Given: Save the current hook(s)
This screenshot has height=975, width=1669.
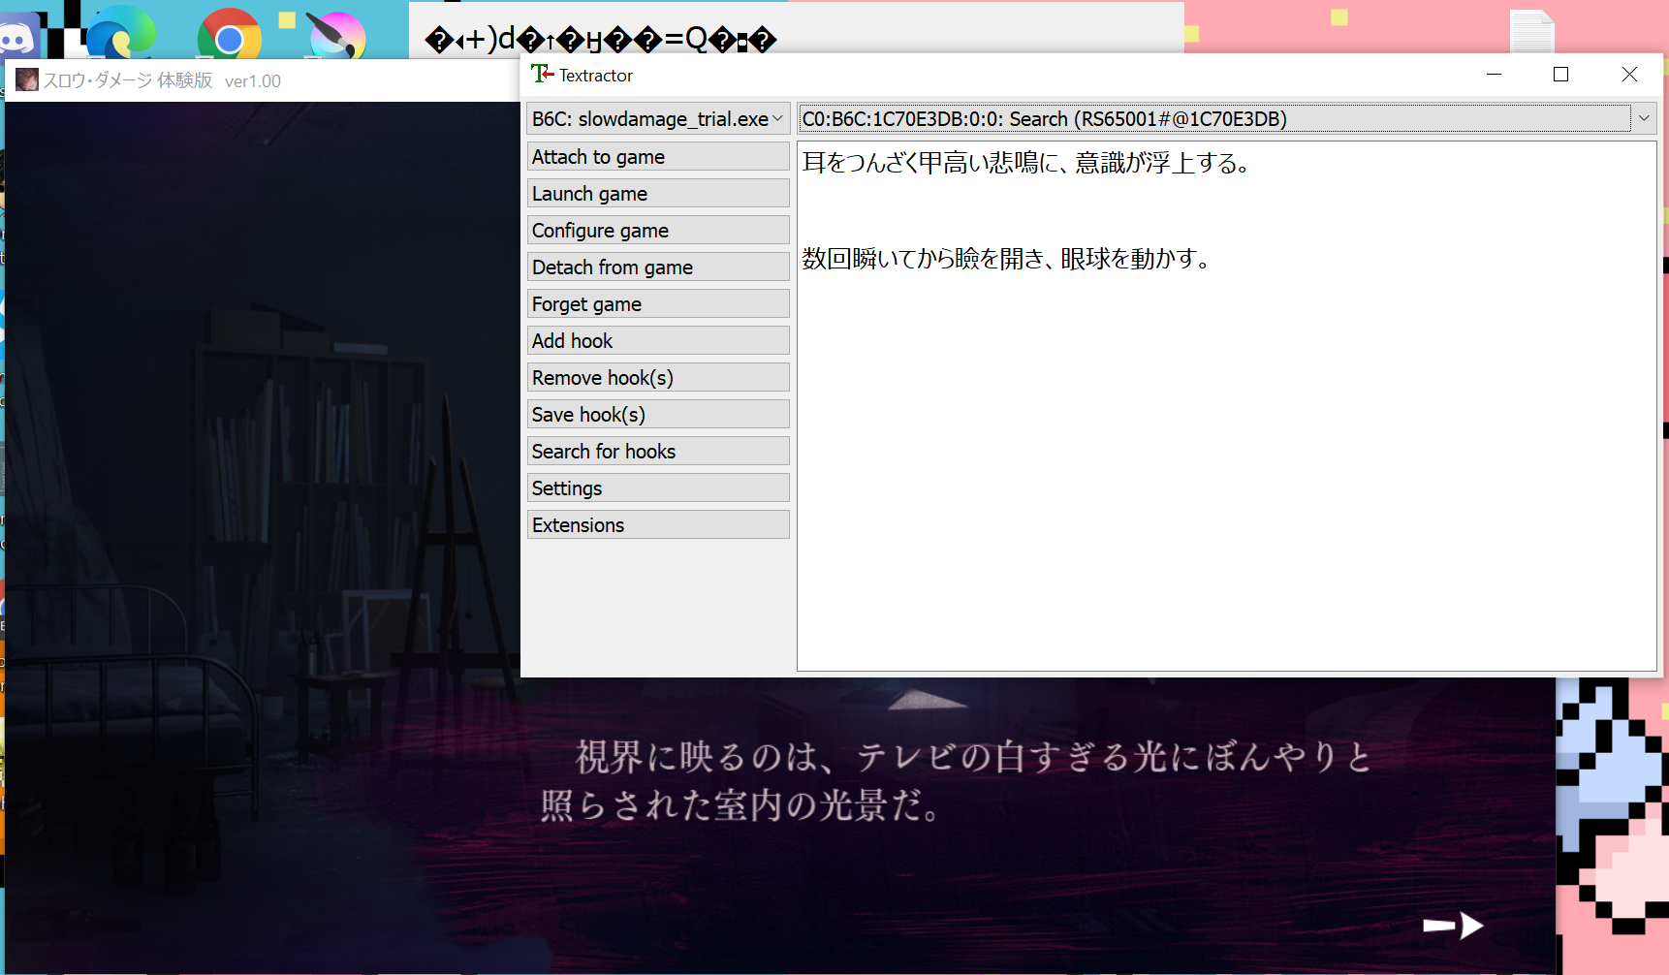Looking at the screenshot, I should 658,414.
